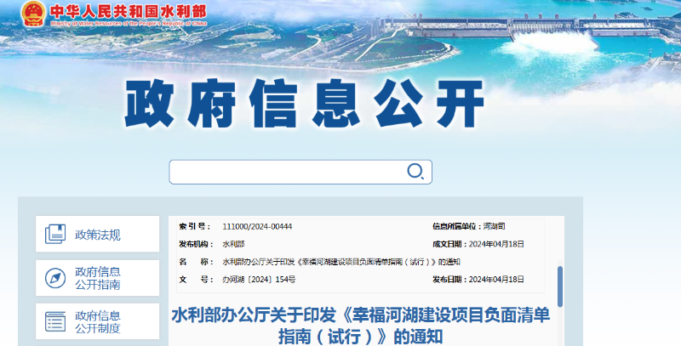Click the 信息所属单位 value 河湖司

pyautogui.click(x=494, y=227)
